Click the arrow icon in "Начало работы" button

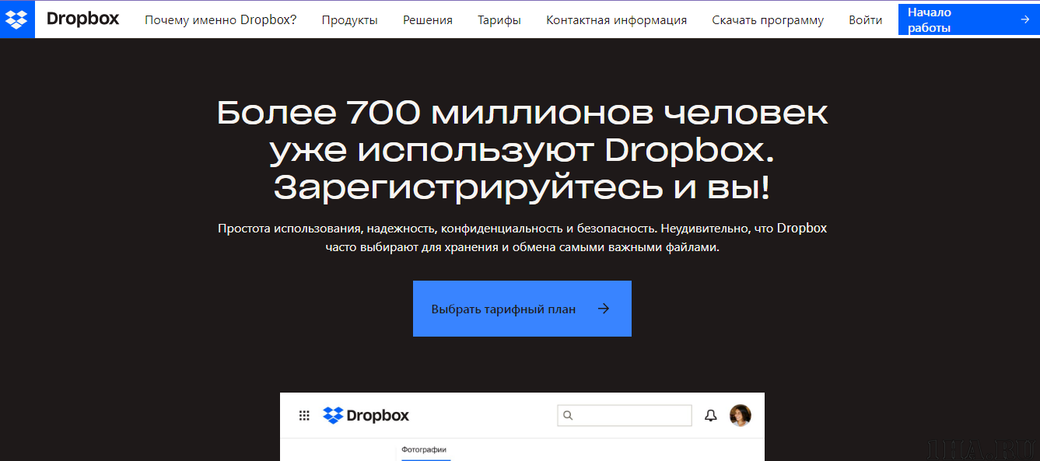(1024, 20)
